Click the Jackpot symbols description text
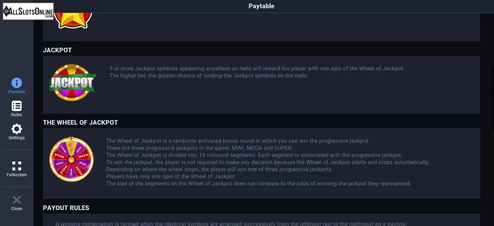The width and height of the screenshot is (494, 226). [x=257, y=72]
